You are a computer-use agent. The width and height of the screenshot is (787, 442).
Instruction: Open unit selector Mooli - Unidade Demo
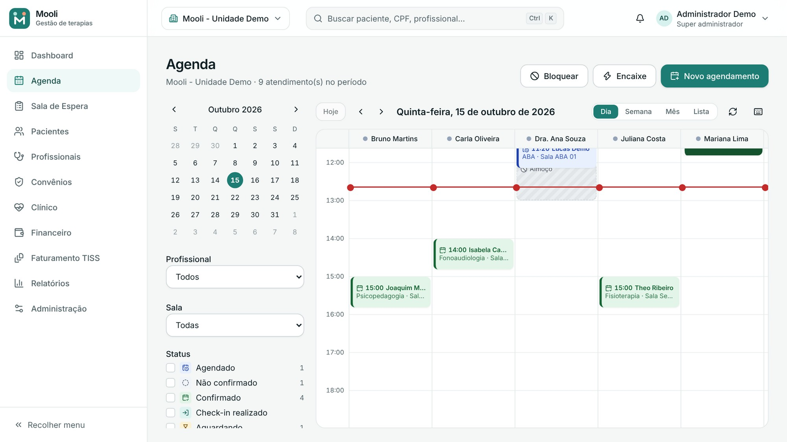click(x=225, y=18)
